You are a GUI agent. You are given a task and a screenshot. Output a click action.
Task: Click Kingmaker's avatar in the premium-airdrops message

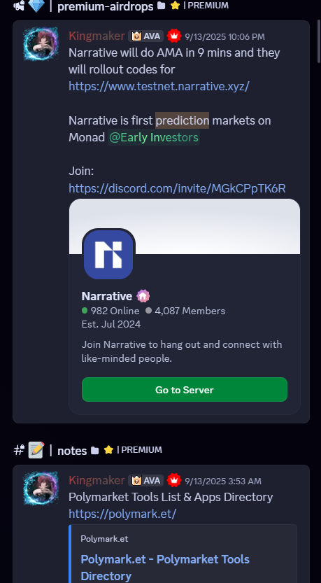(41, 44)
